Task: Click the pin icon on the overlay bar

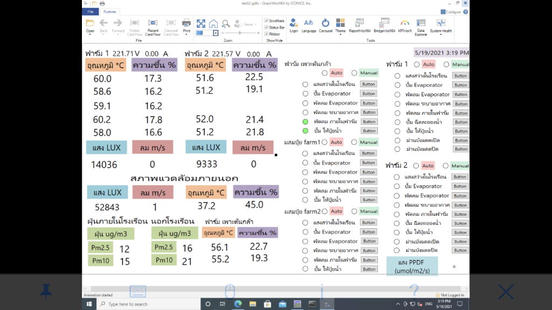Action: [x=46, y=291]
